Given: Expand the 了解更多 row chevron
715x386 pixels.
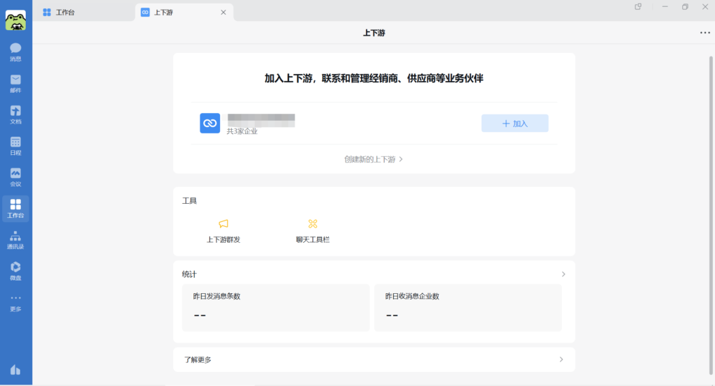Looking at the screenshot, I should pyautogui.click(x=561, y=359).
